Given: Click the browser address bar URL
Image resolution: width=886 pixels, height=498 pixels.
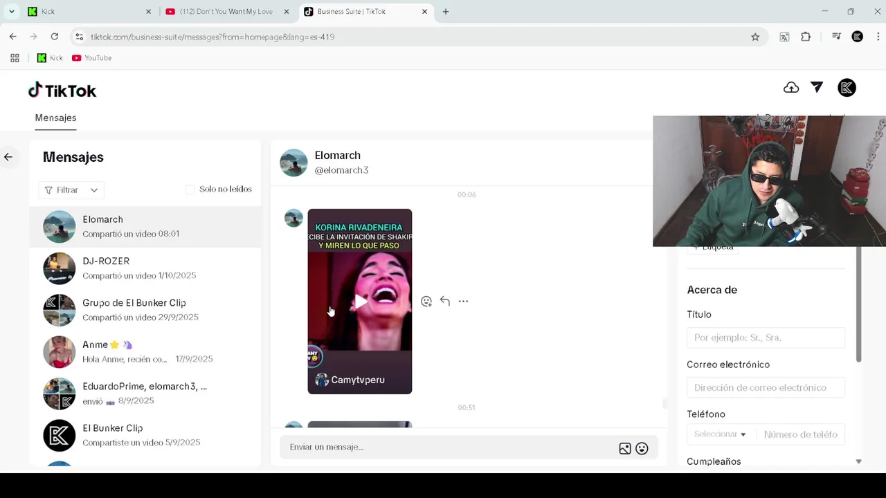Looking at the screenshot, I should pyautogui.click(x=213, y=37).
